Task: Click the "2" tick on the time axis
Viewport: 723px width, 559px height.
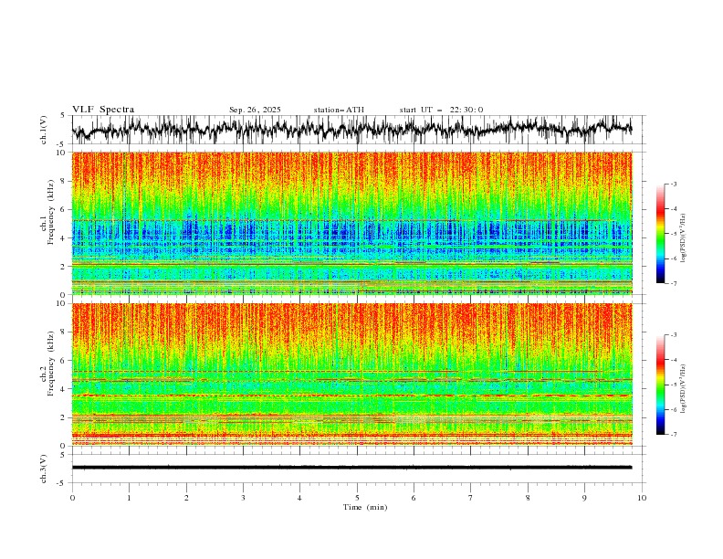Action: [x=186, y=498]
